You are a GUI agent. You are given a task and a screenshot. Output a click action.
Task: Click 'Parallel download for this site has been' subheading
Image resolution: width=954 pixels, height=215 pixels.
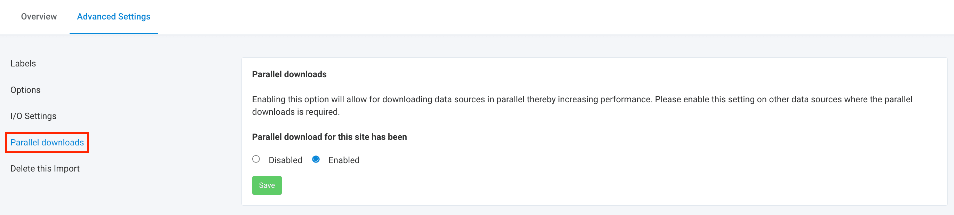click(329, 137)
